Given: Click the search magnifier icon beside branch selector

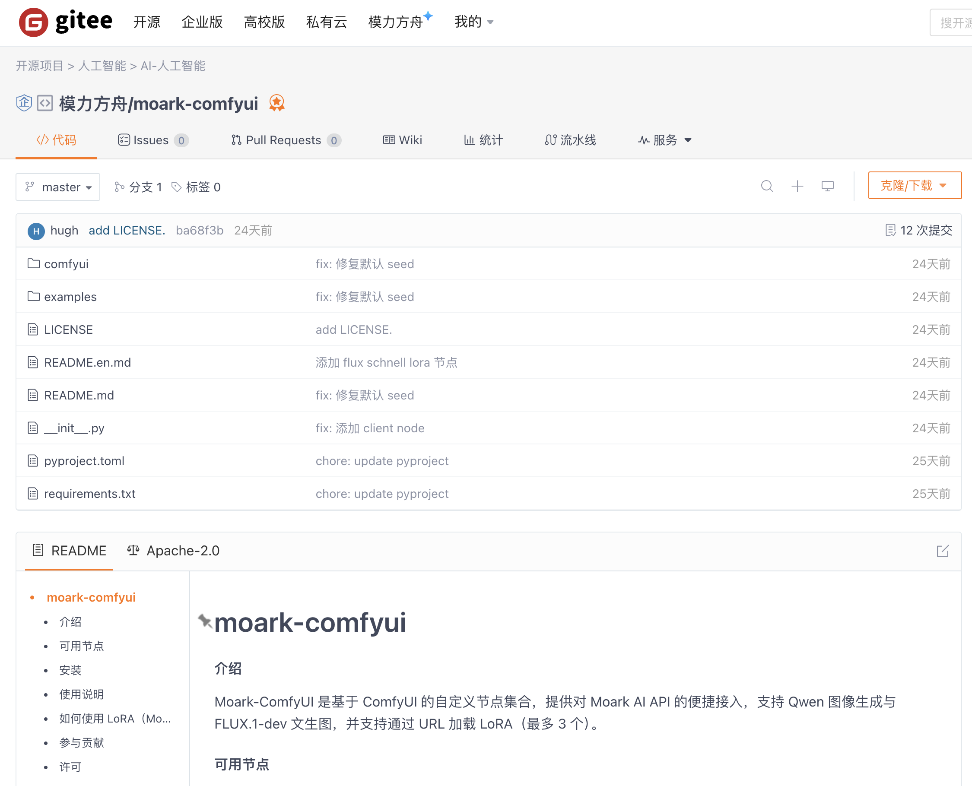Looking at the screenshot, I should pyautogui.click(x=767, y=186).
